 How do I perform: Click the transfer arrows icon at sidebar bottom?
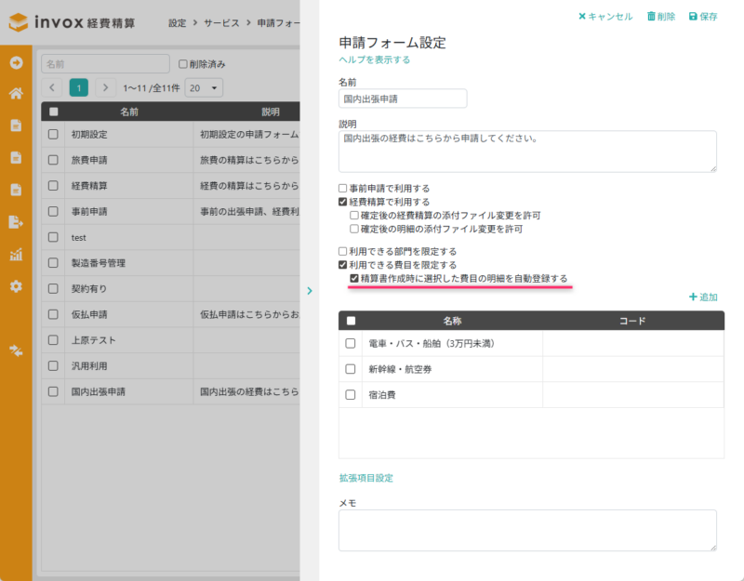pos(14,351)
